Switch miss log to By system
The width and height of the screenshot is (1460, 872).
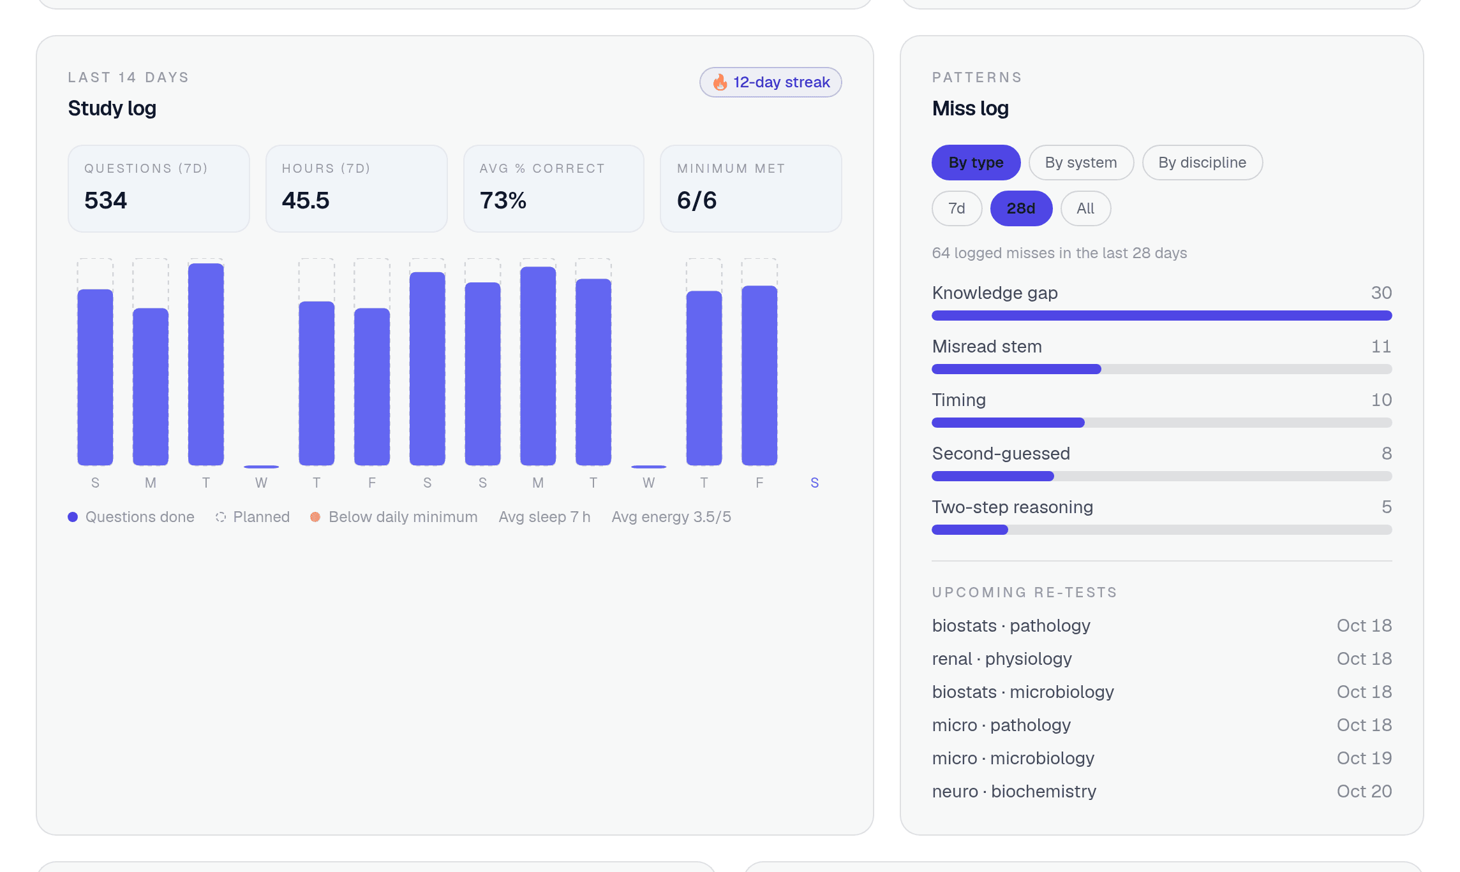(x=1081, y=163)
